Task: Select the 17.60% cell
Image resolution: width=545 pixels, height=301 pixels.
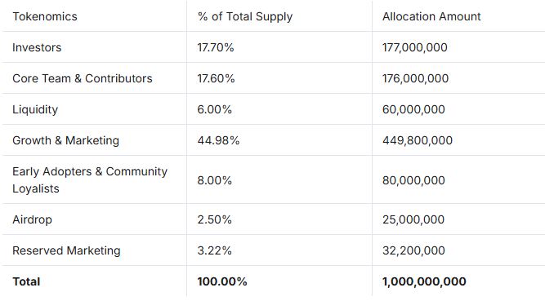Action: [x=216, y=78]
